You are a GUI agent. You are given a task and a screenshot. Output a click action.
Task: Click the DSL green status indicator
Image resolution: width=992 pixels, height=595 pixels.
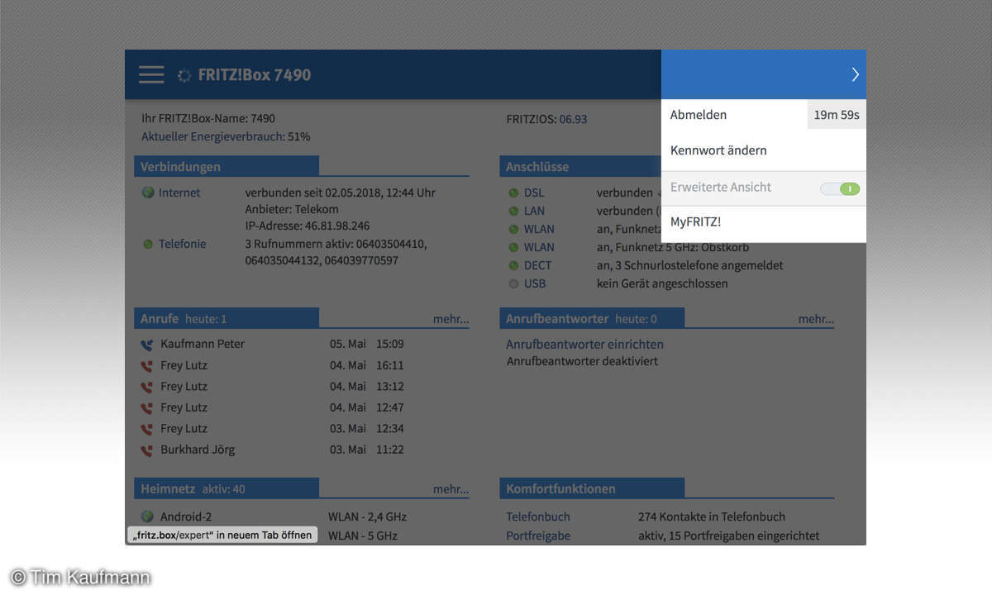(513, 193)
